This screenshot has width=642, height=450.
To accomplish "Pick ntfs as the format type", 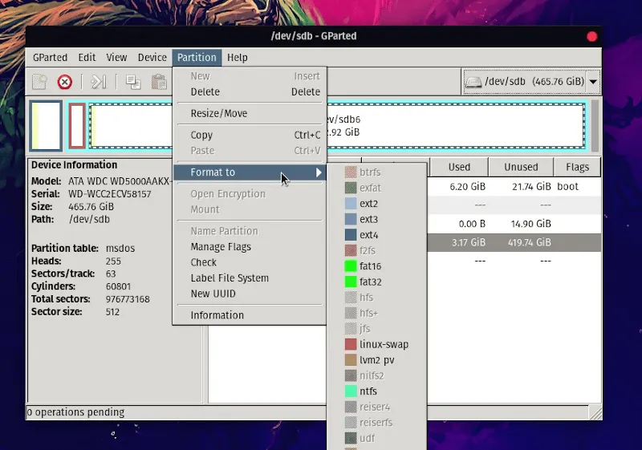I will pyautogui.click(x=368, y=391).
